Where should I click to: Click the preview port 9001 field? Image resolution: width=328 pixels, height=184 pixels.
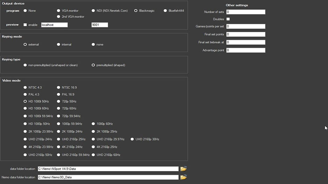coord(99,25)
